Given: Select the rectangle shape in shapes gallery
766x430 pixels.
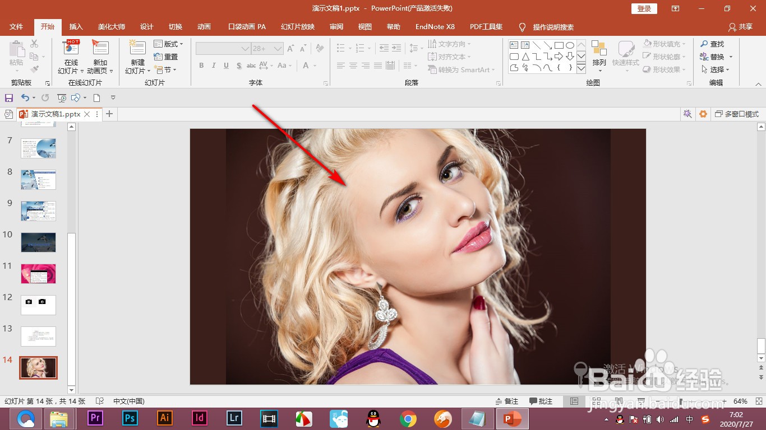Looking at the screenshot, I should tap(559, 45).
